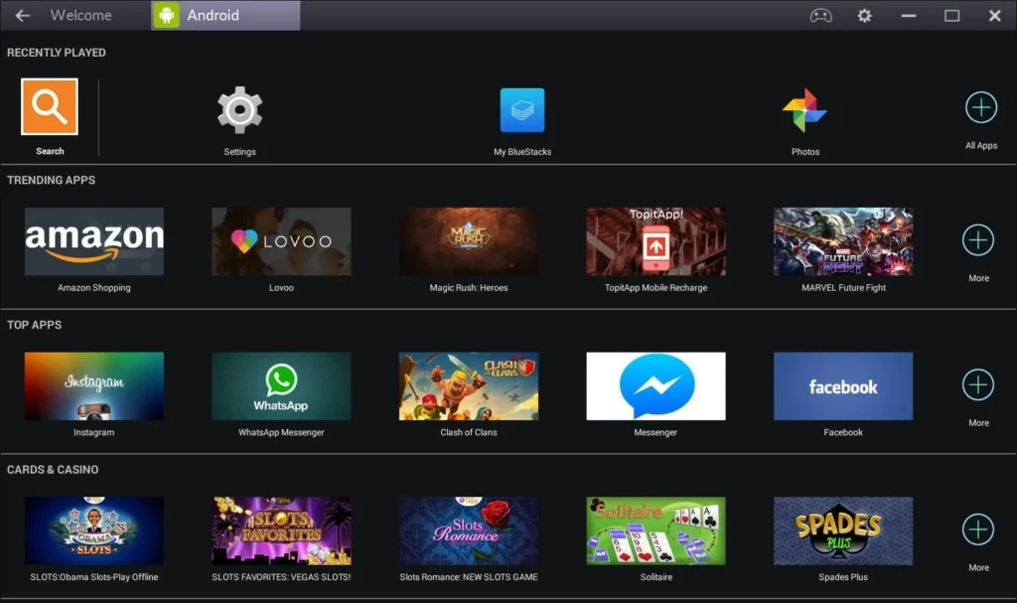
Task: Click the gamepad controller icon
Action: [x=821, y=16]
